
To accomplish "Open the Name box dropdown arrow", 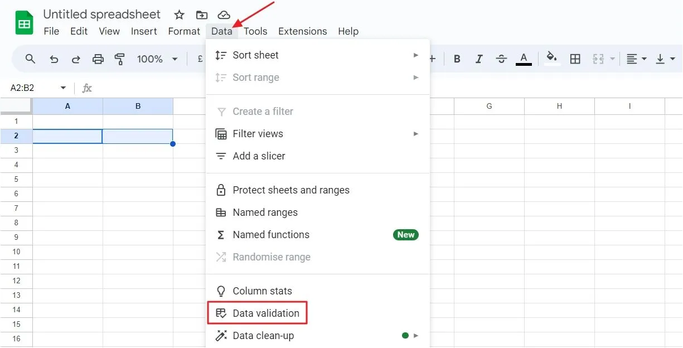I will coord(63,88).
